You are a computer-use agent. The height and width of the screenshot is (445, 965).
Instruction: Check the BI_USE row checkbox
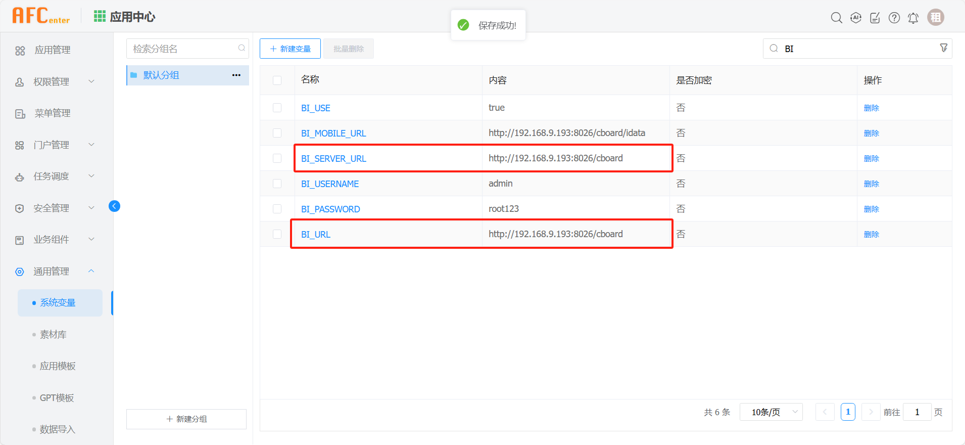277,108
